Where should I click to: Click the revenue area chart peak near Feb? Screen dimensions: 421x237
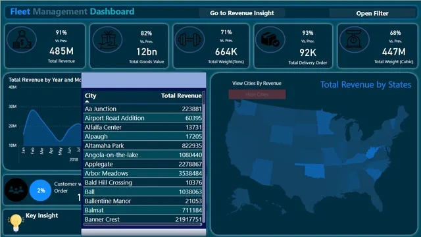click(x=33, y=110)
